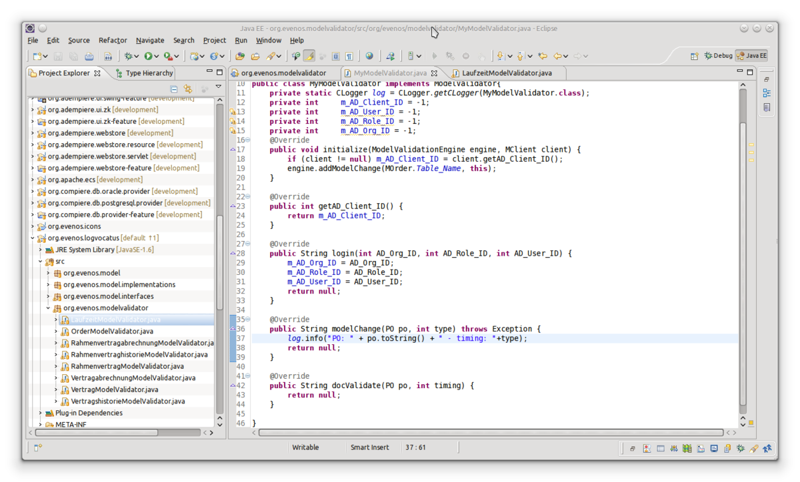Click the Debug bug icon in toolbar
This screenshot has height=482, width=800.
(x=128, y=57)
